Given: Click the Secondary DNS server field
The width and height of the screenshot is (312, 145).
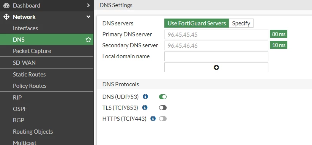Looking at the screenshot, I should tap(216, 45).
